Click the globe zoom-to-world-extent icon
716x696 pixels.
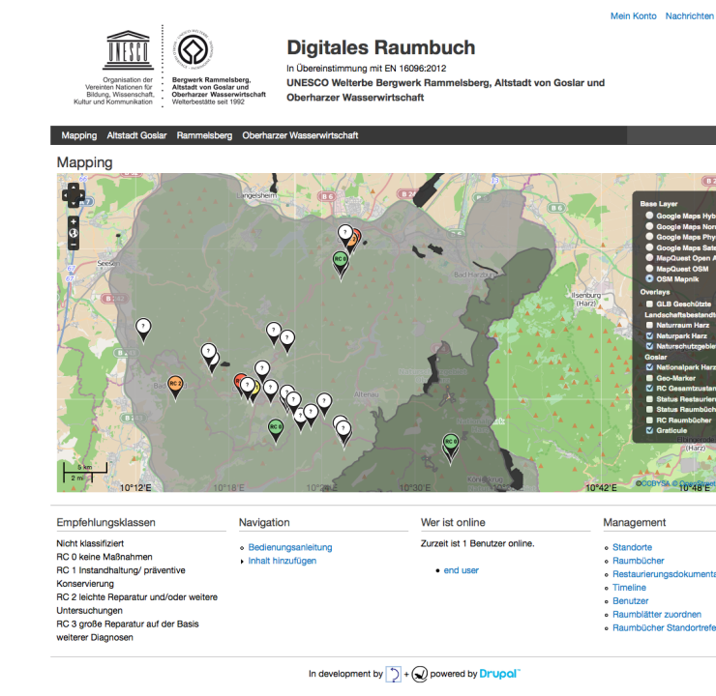tap(74, 232)
